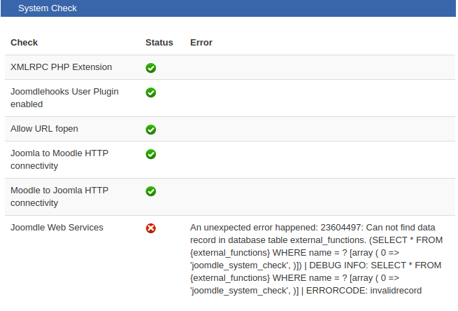Click the Allow URL fopen success icon
This screenshot has width=458, height=311.
tap(150, 130)
